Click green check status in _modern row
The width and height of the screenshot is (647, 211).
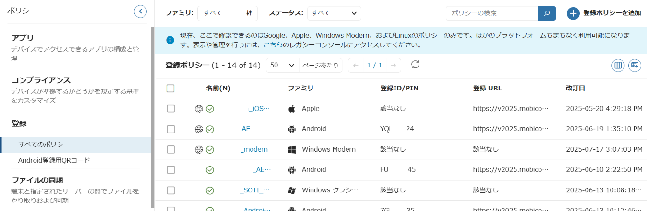coord(210,149)
